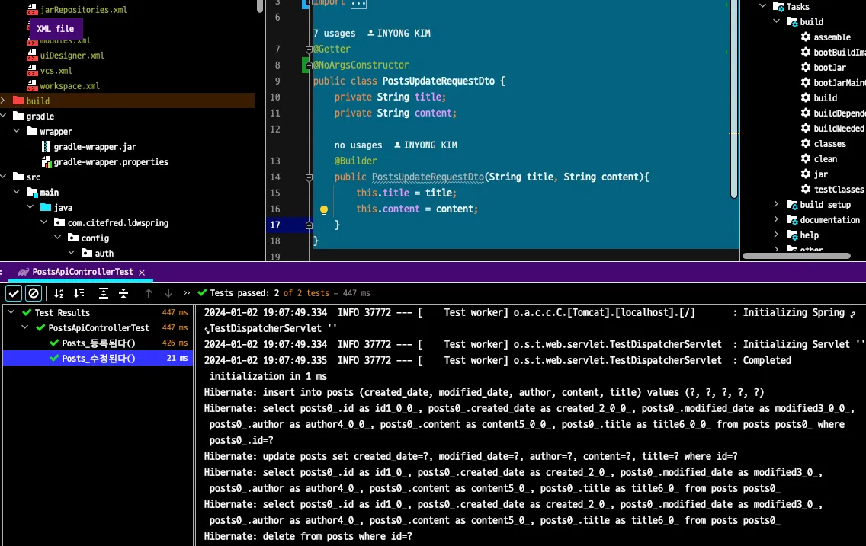This screenshot has width=866, height=546.
Task: Sort test results by duration
Action: [x=79, y=293]
